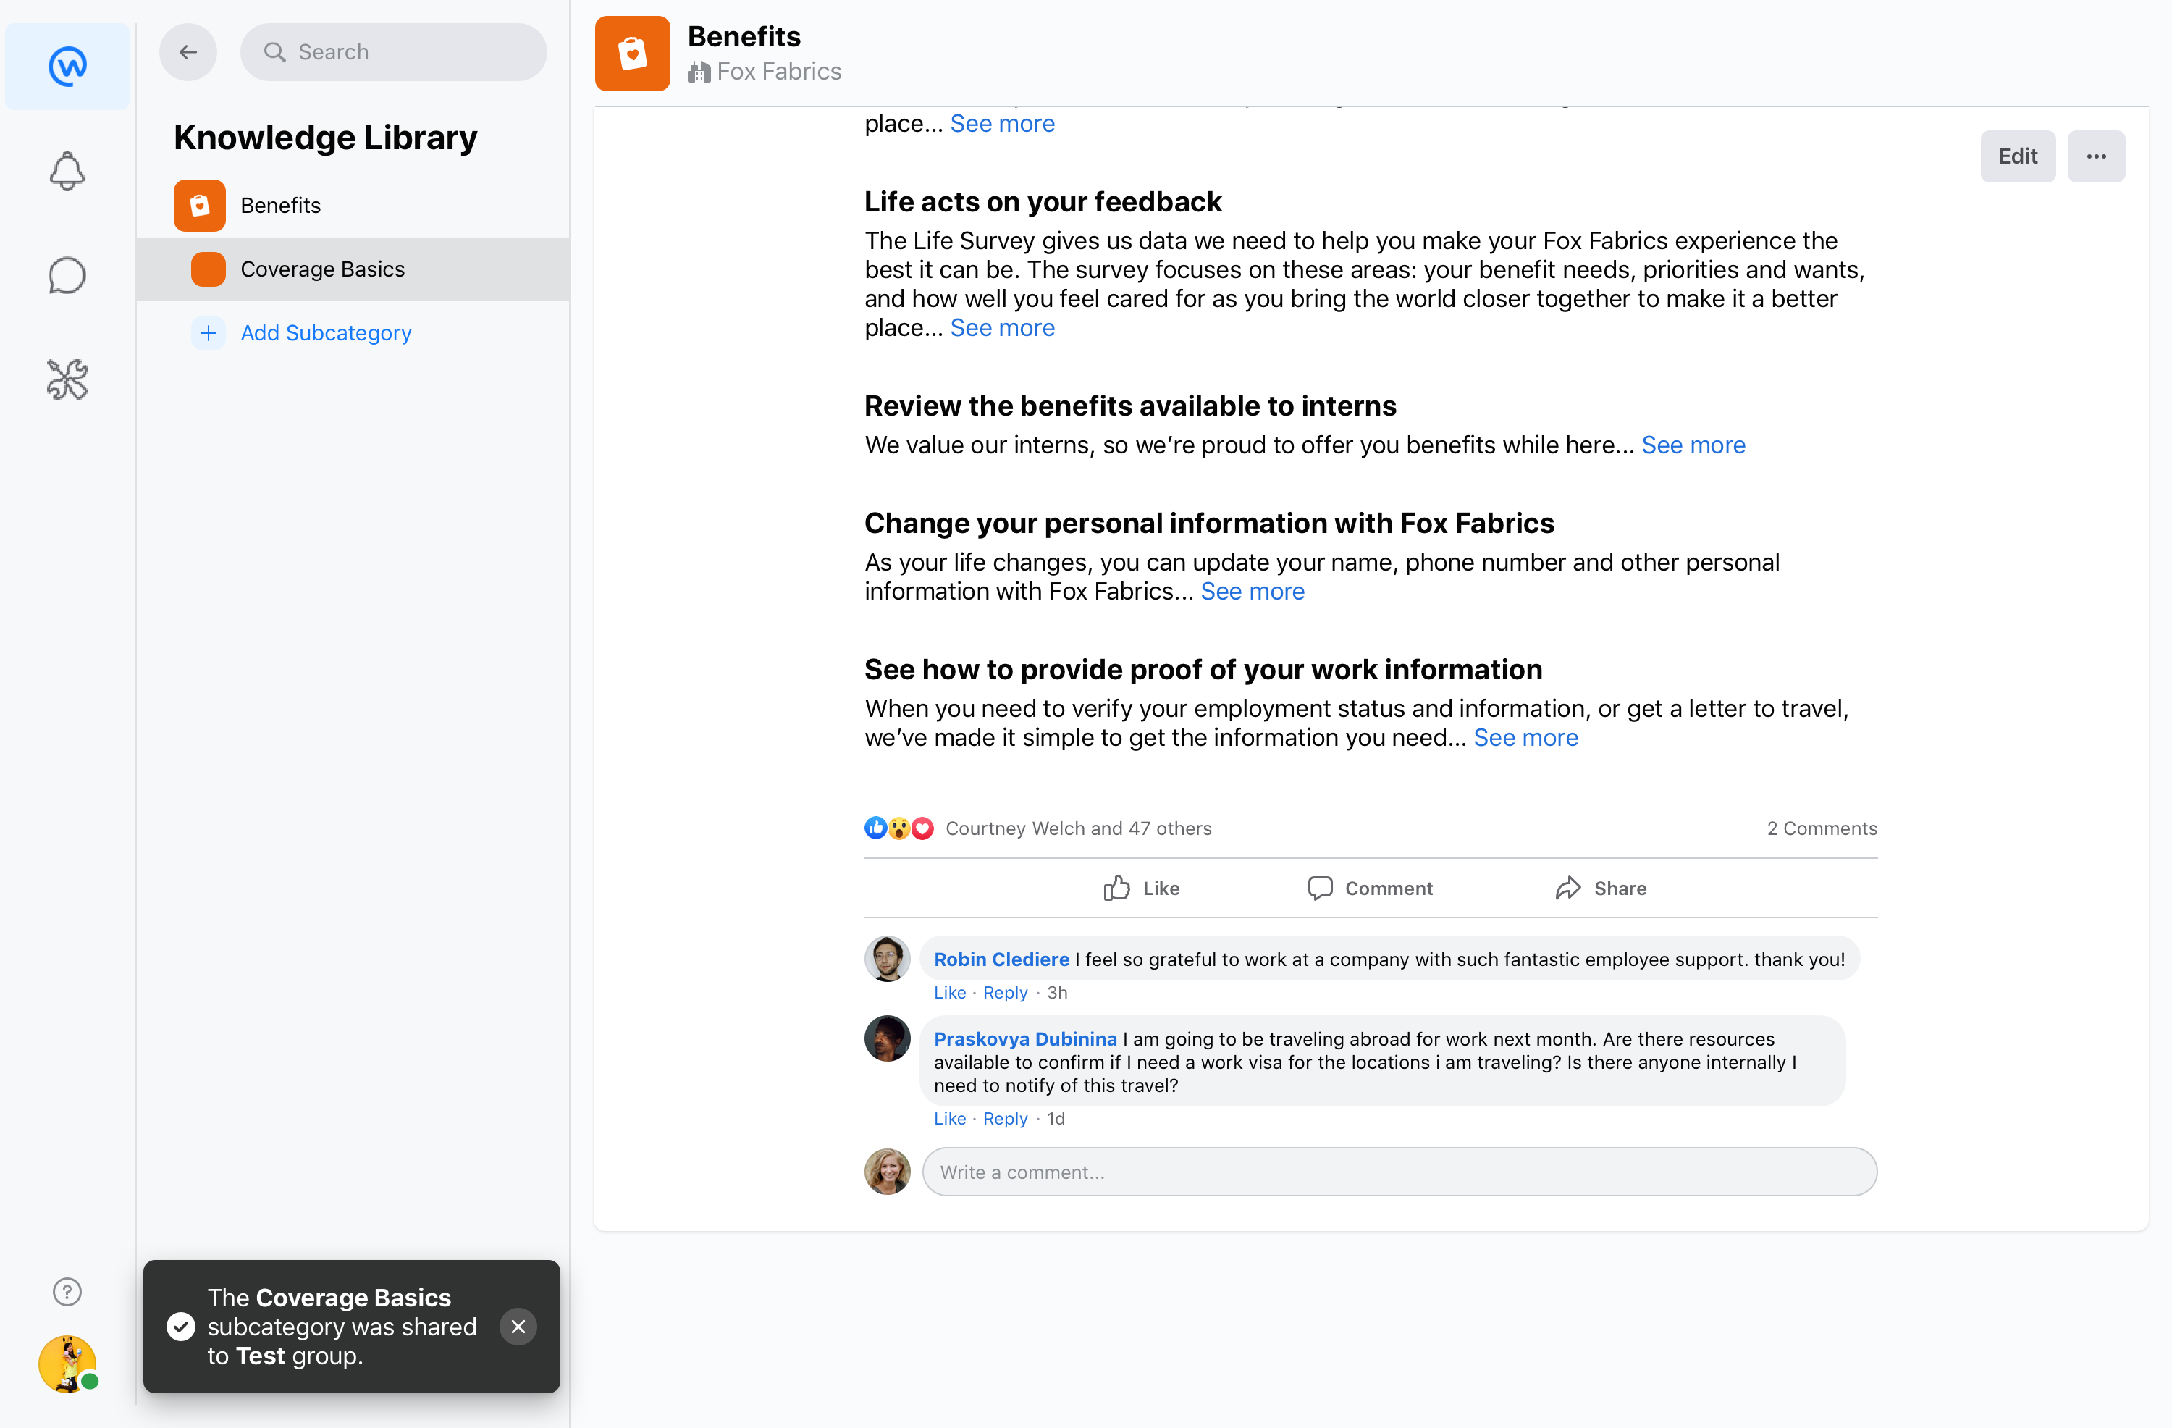Reply to Robin Clediere's comment

(x=1005, y=993)
